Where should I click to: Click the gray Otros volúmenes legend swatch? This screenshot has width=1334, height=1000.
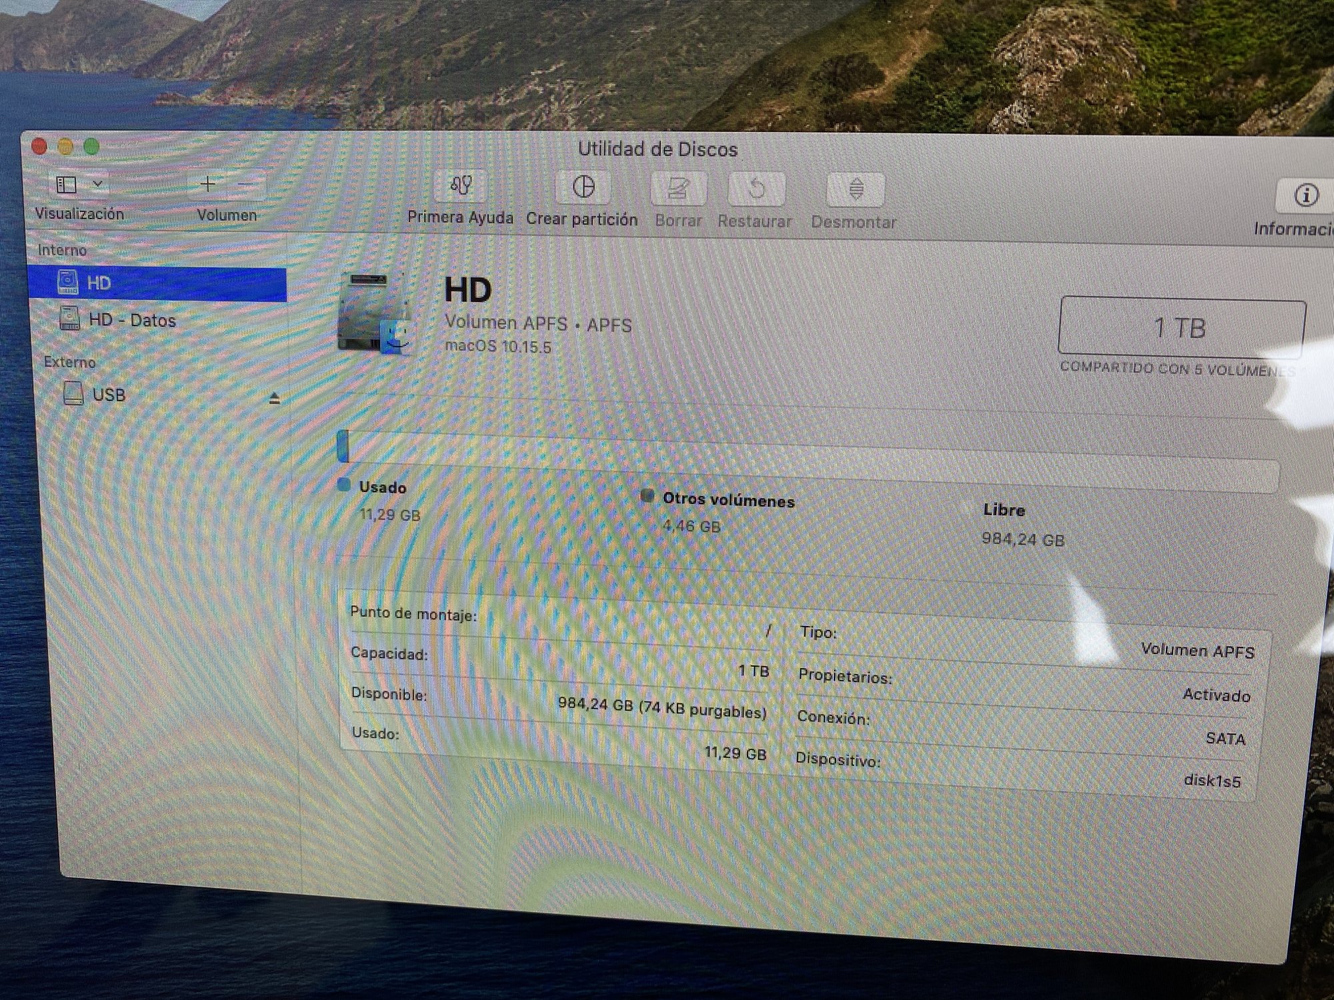[646, 495]
